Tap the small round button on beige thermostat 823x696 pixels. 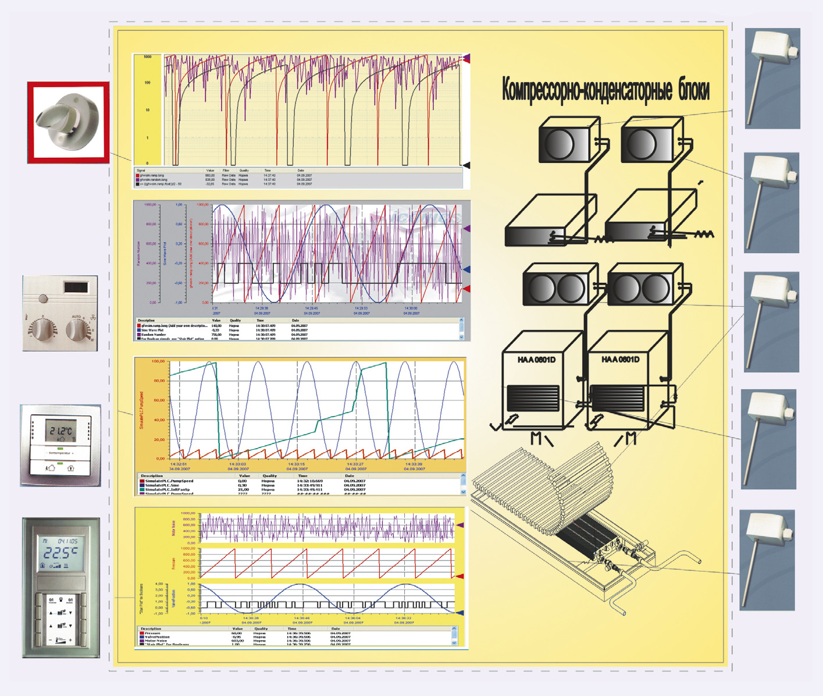pyautogui.click(x=42, y=299)
